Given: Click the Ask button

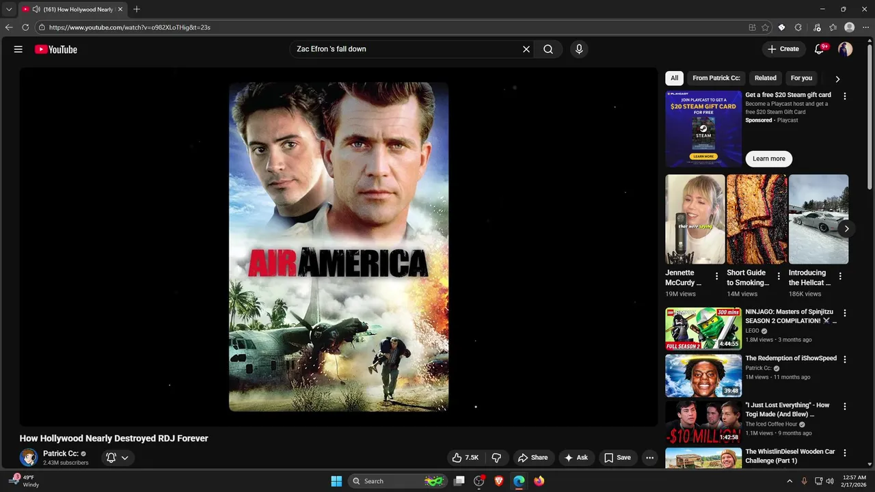Looking at the screenshot, I should click(575, 458).
